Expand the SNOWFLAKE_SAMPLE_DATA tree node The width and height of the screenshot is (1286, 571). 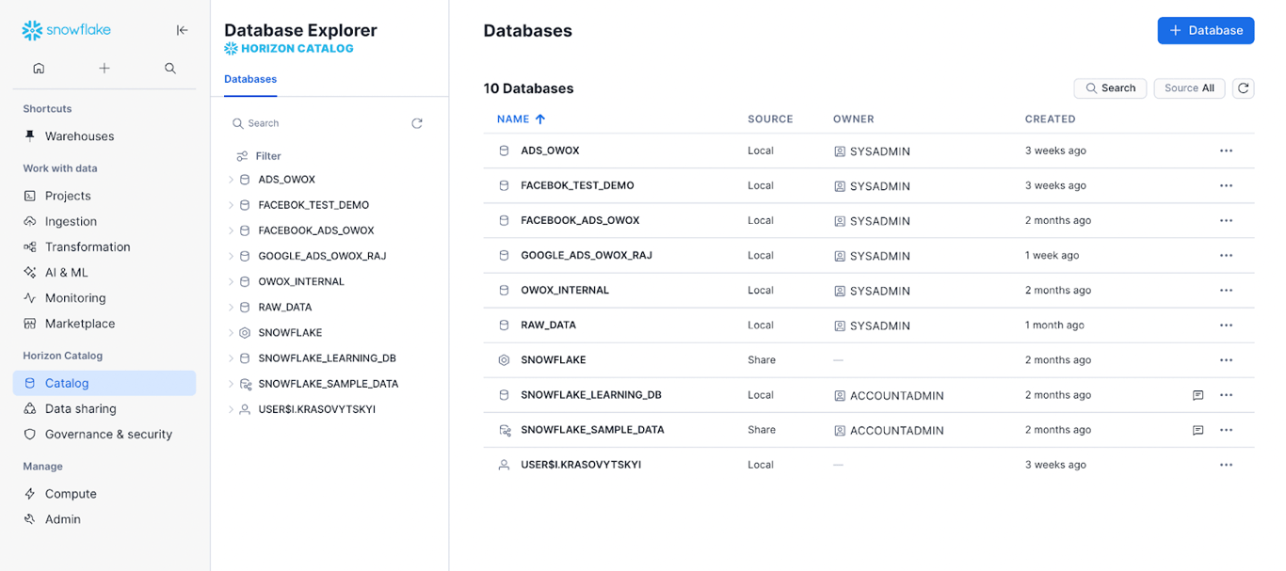(231, 384)
